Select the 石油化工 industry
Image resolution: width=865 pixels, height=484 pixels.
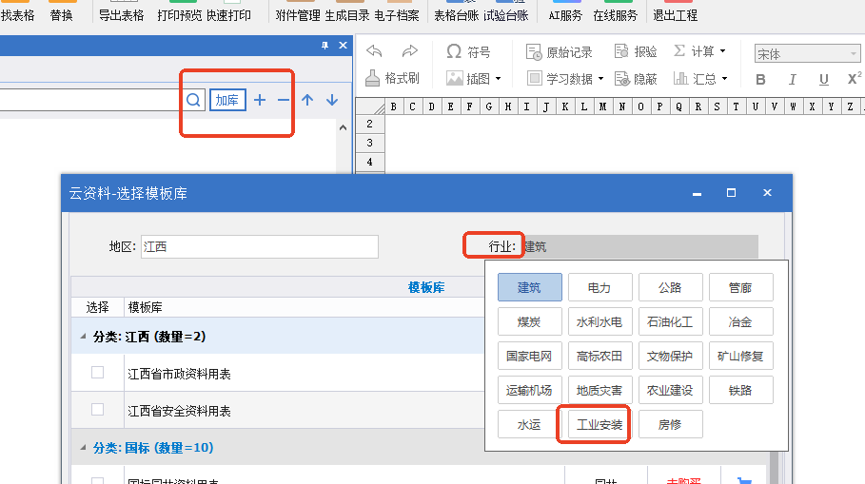coord(670,321)
